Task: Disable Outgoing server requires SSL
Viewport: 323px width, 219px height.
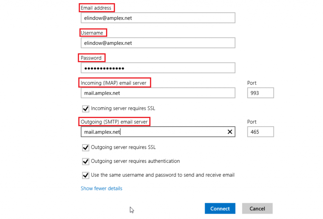Action: tap(85, 147)
